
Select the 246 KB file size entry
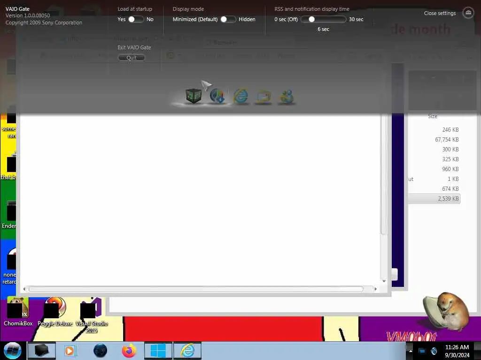pyautogui.click(x=450, y=130)
